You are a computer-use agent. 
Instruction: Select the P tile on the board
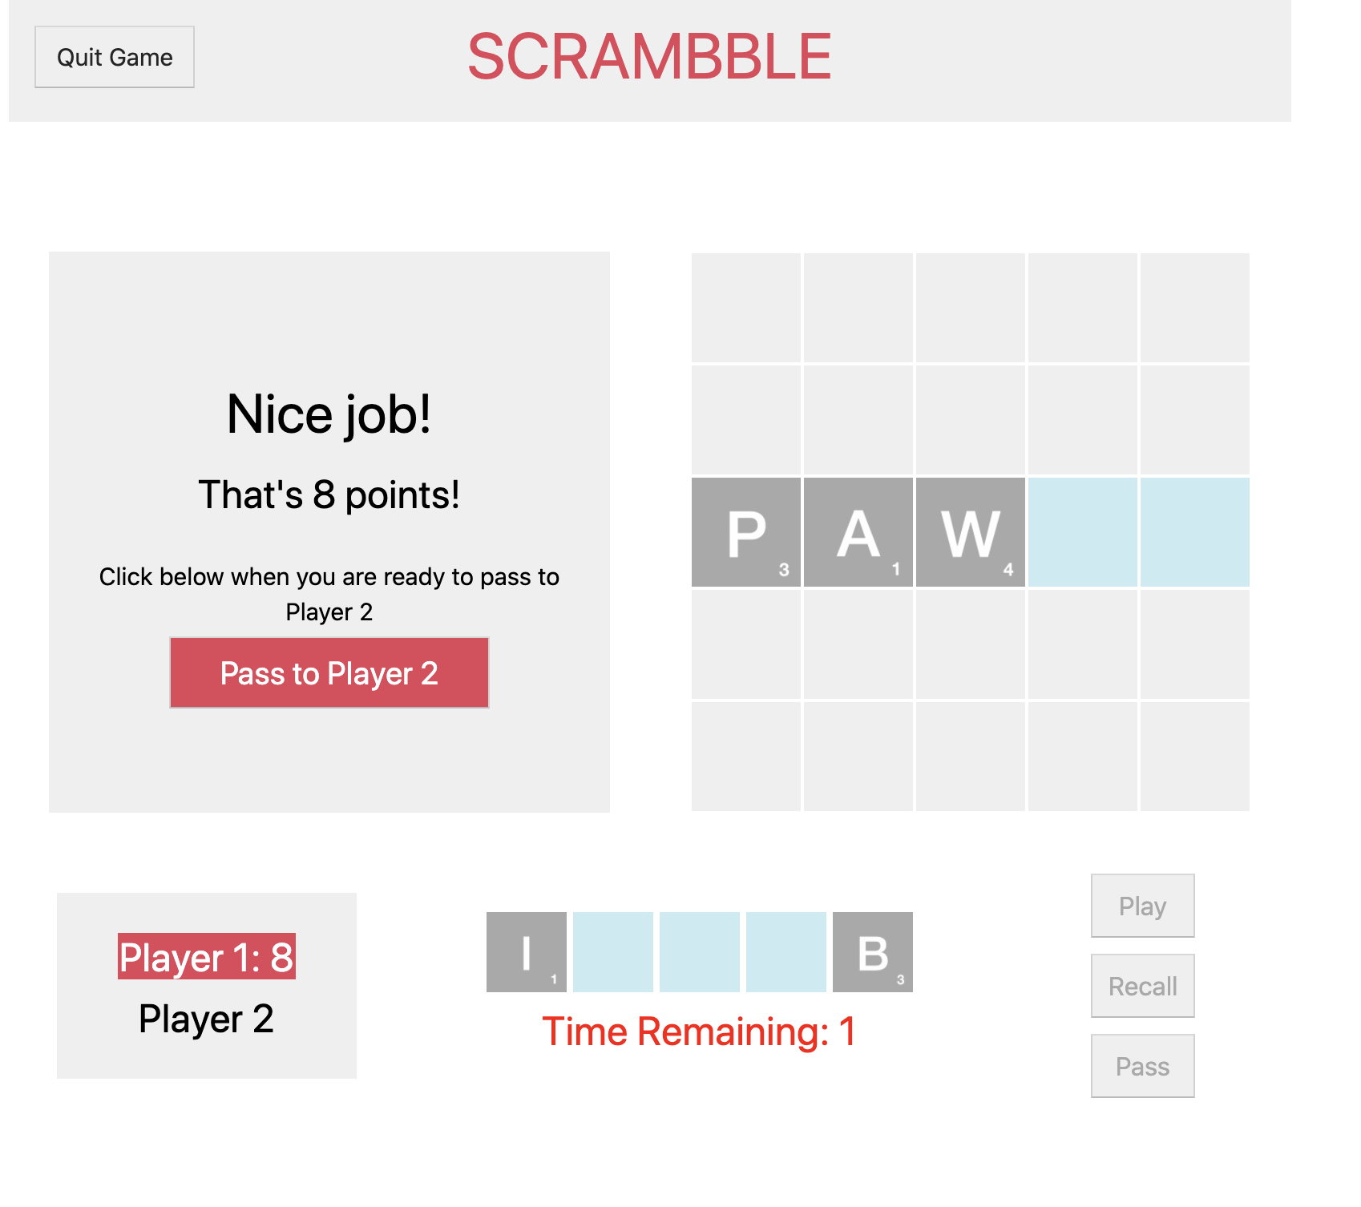[746, 532]
